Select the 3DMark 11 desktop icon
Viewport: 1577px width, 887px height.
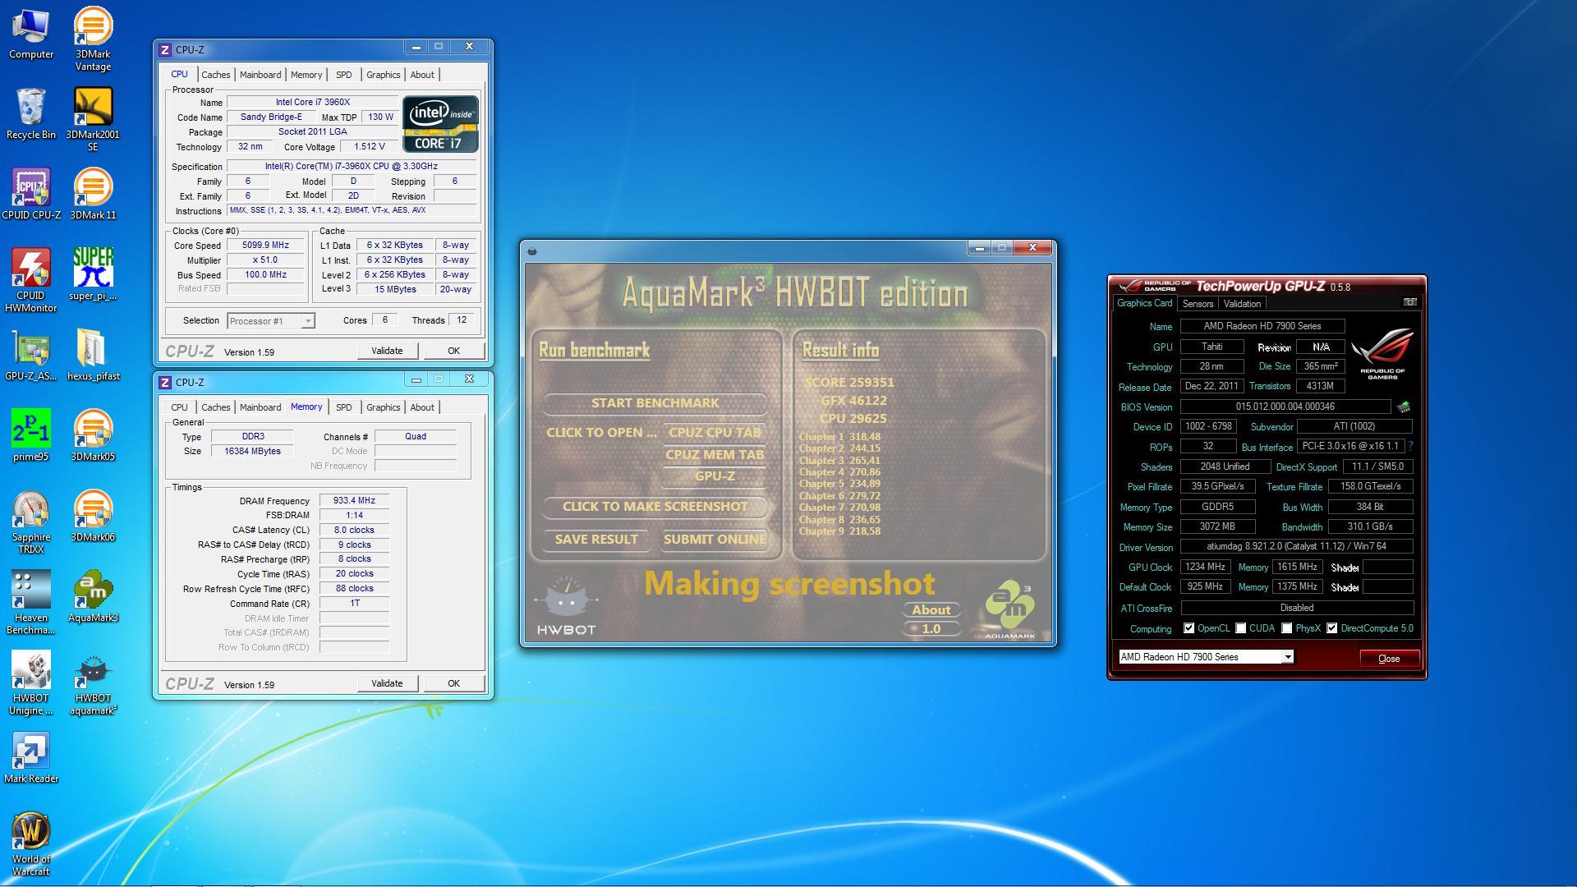[x=93, y=195]
